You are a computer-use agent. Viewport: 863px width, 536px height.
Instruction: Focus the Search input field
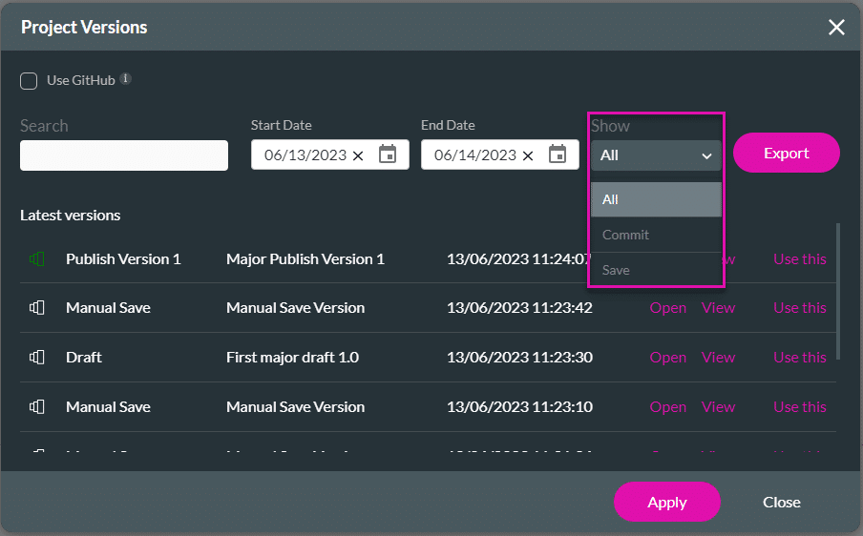[x=124, y=155]
